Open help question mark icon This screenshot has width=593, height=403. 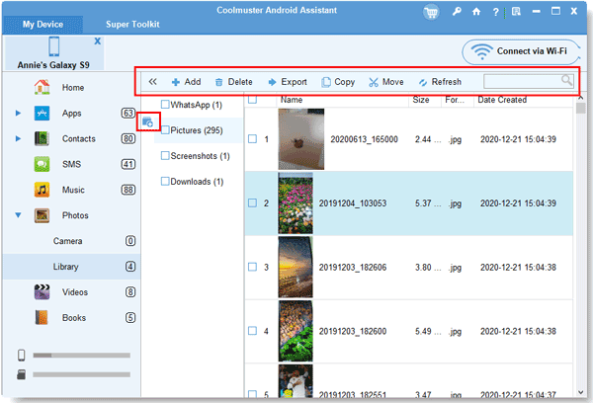point(495,12)
